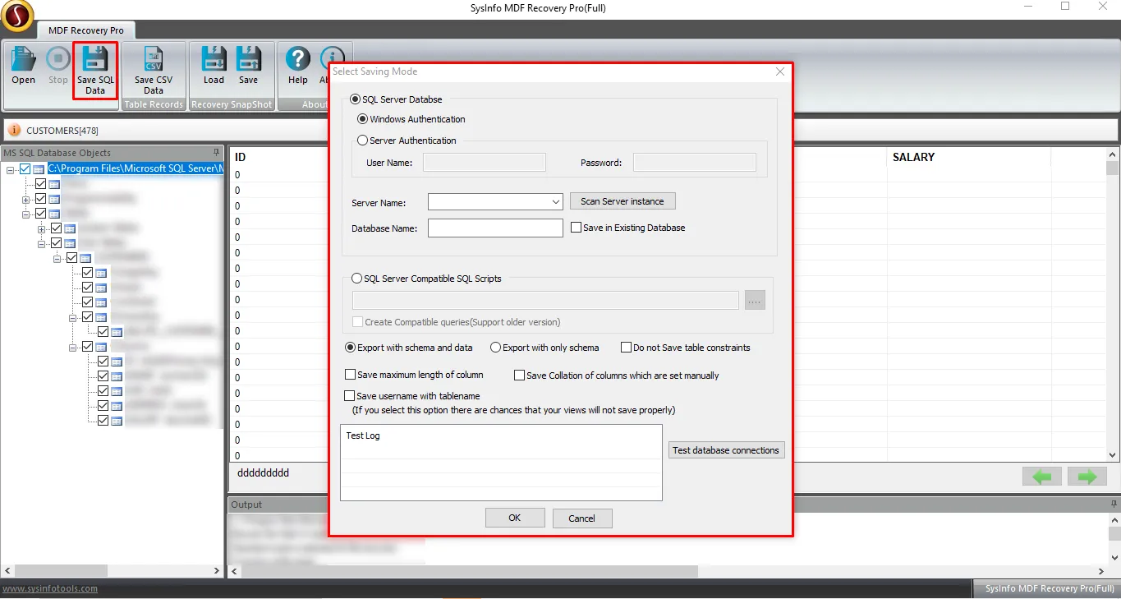Pin the MS SQL Database Objects panel
Viewport: 1121px width, 599px height.
click(217, 153)
